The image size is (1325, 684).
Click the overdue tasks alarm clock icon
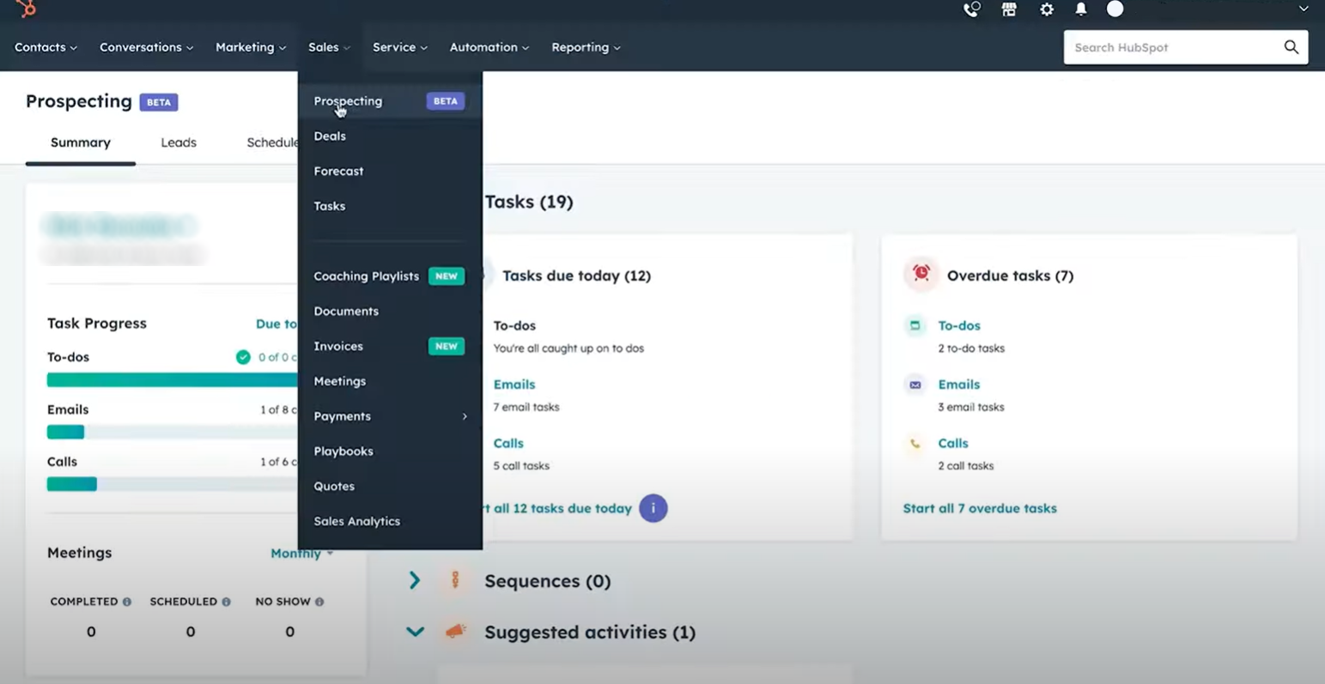click(921, 274)
